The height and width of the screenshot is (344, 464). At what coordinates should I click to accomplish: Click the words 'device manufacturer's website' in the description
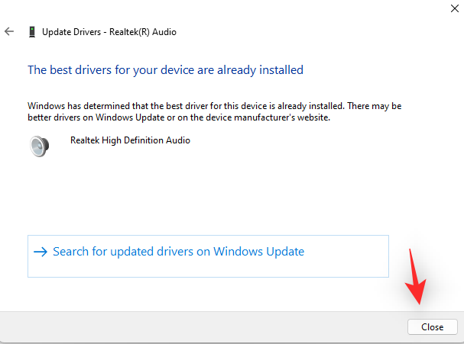point(291,118)
